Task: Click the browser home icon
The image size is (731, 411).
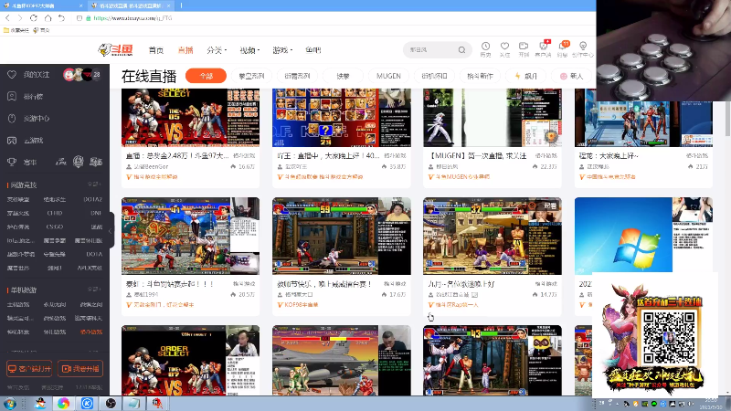Action: tap(48, 17)
